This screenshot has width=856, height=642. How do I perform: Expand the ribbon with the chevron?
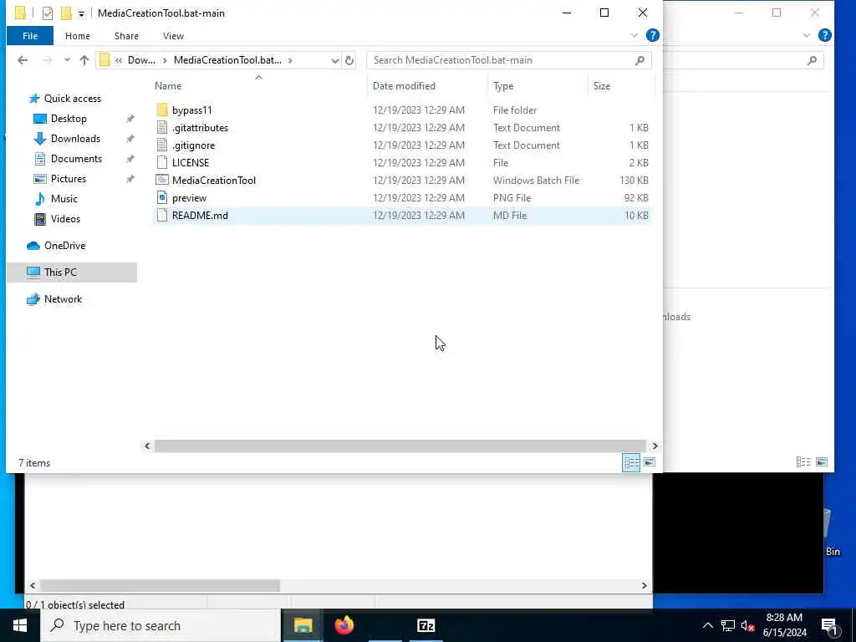(x=634, y=35)
